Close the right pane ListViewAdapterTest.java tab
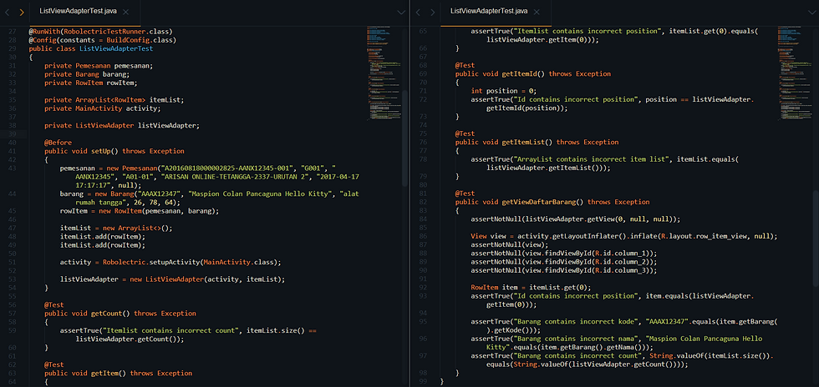The height and width of the screenshot is (387, 819). click(x=537, y=12)
